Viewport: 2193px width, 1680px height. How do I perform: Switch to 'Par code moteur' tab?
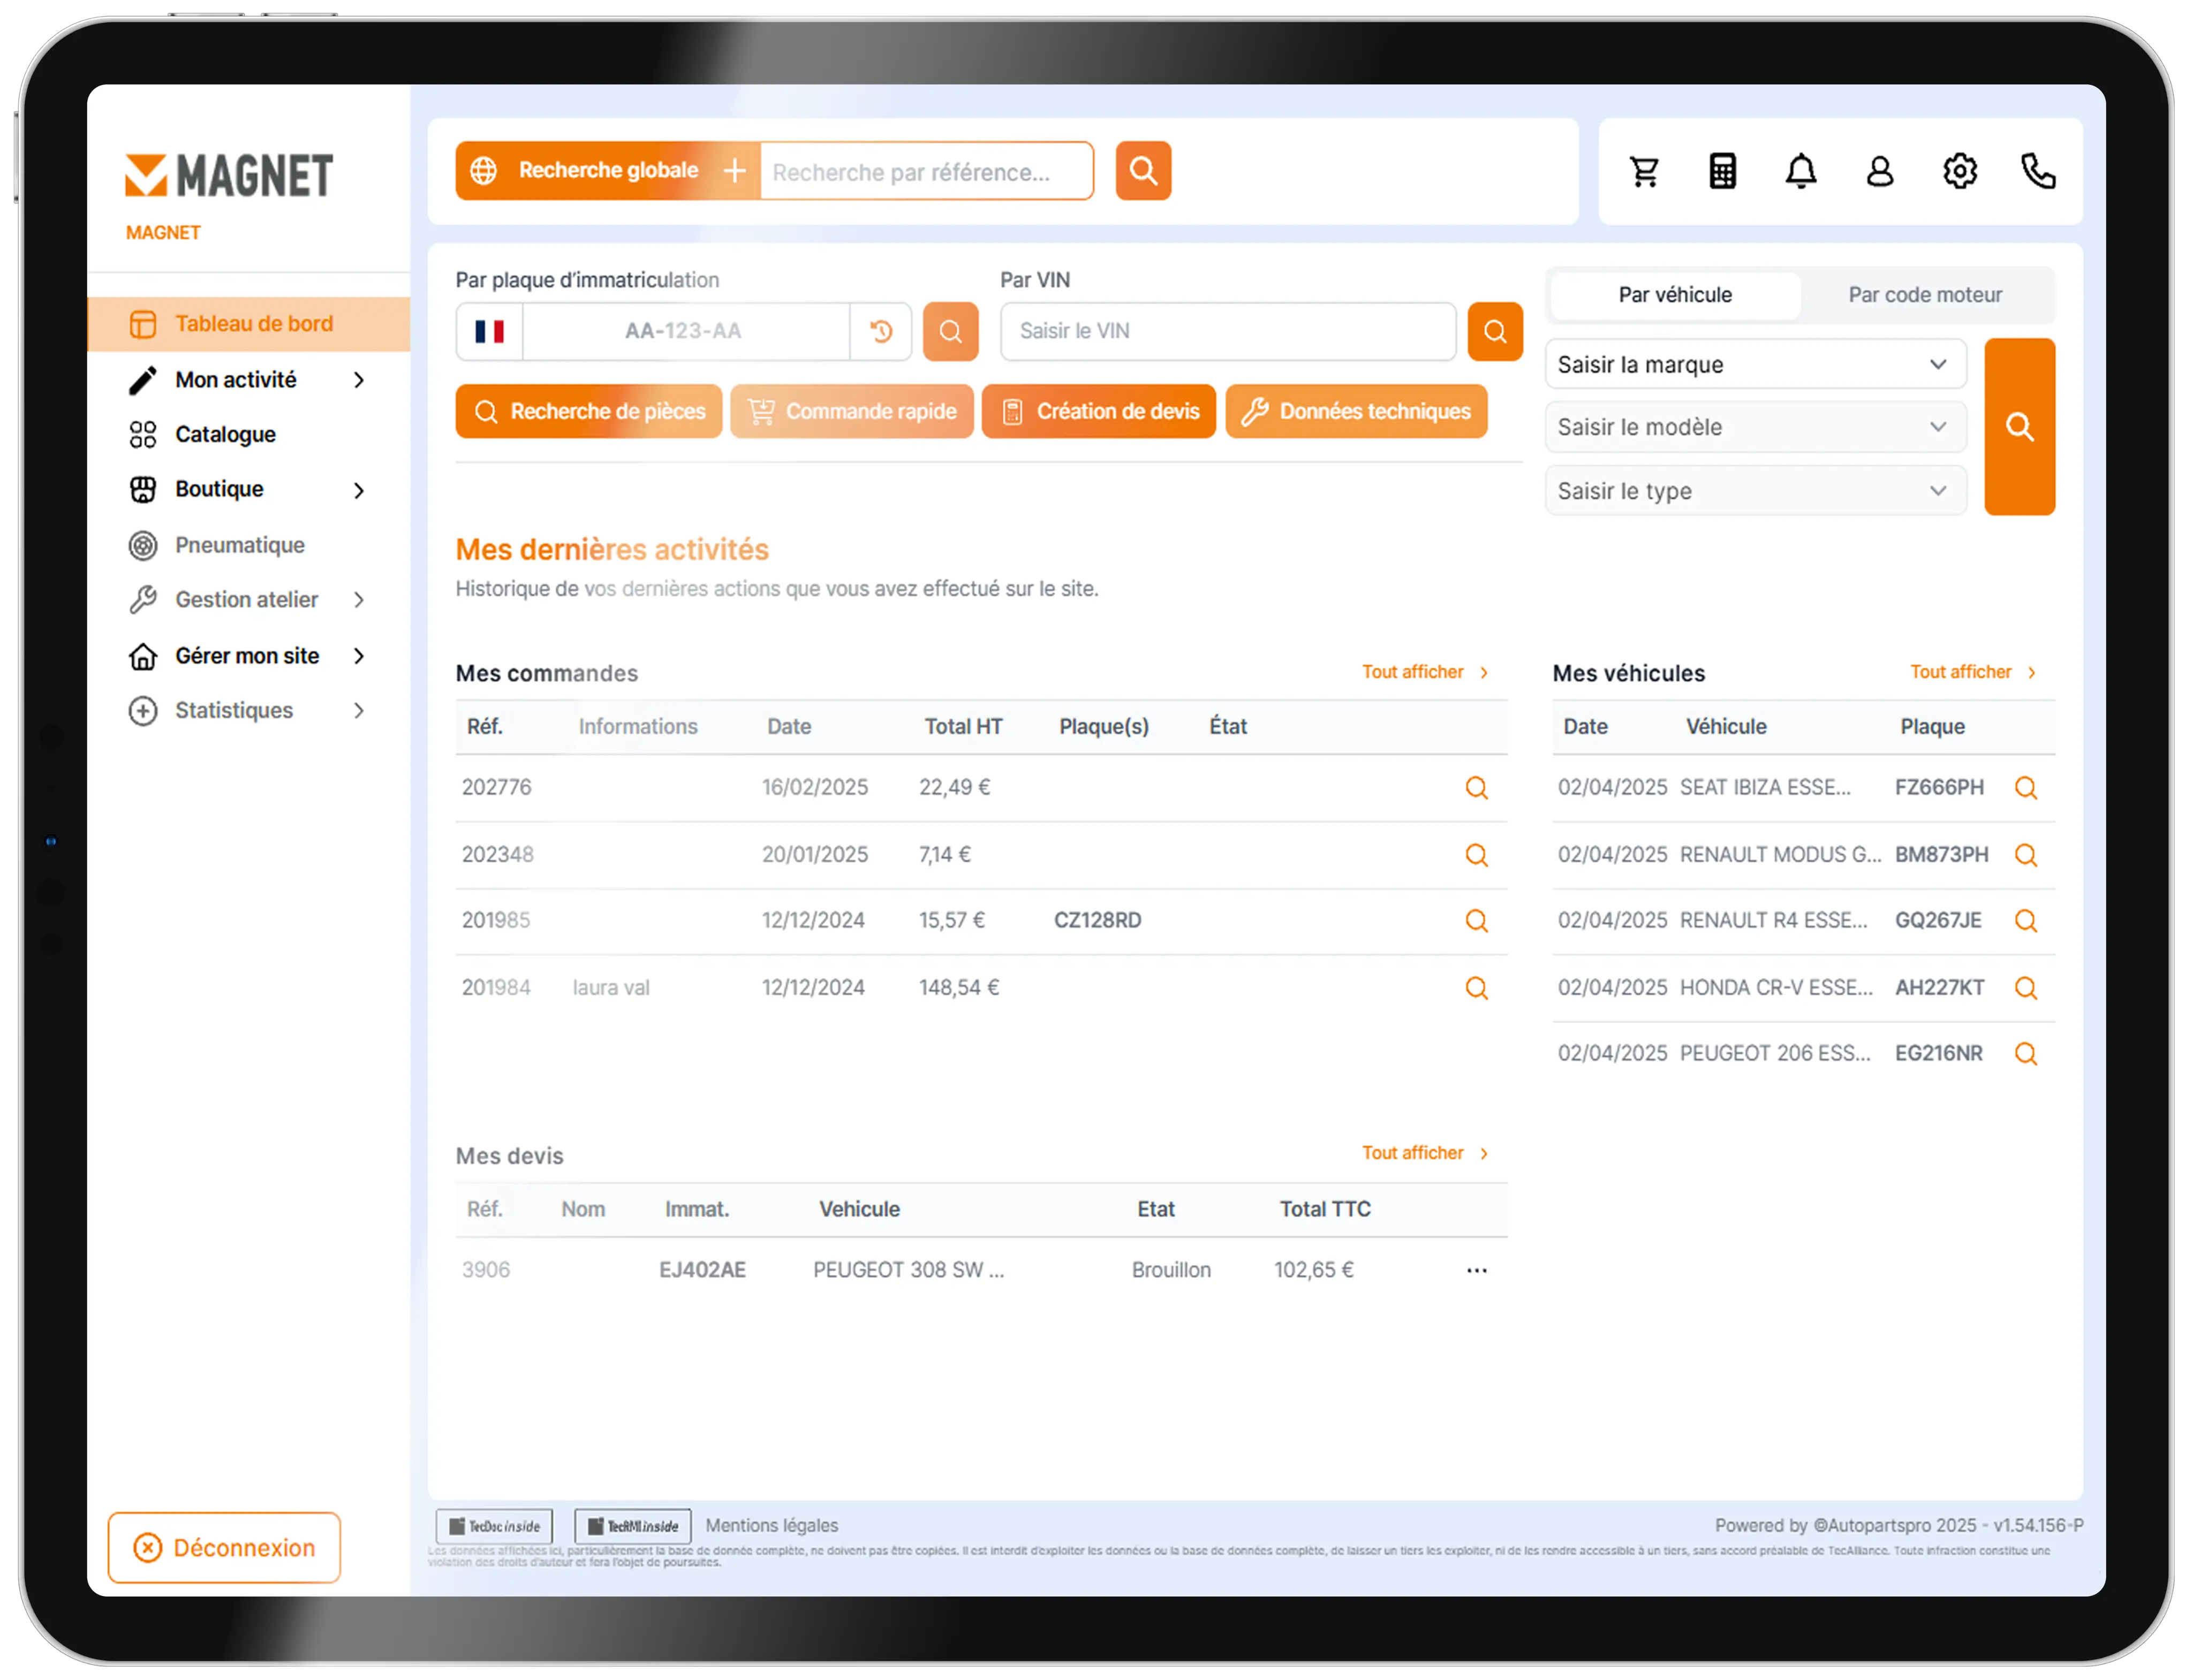pyautogui.click(x=1924, y=295)
